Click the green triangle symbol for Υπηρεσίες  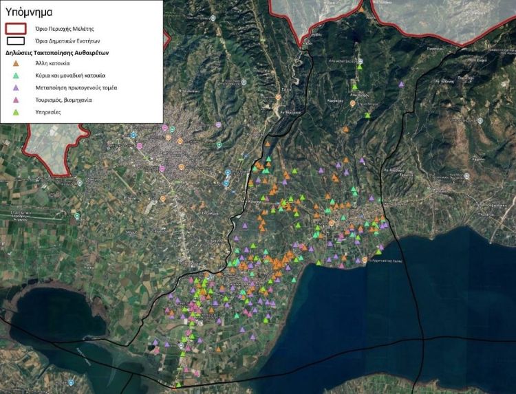[x=17, y=111]
